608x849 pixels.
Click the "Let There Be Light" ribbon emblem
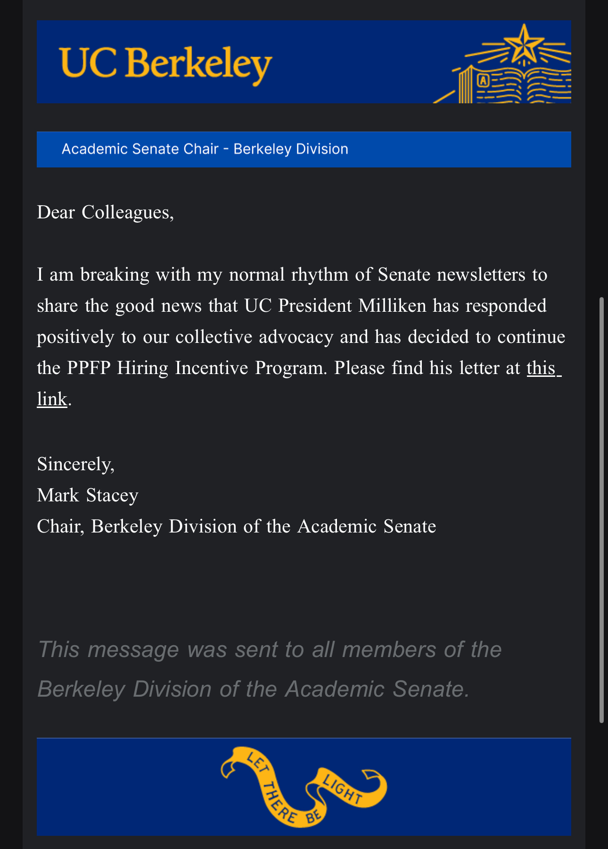click(304, 786)
